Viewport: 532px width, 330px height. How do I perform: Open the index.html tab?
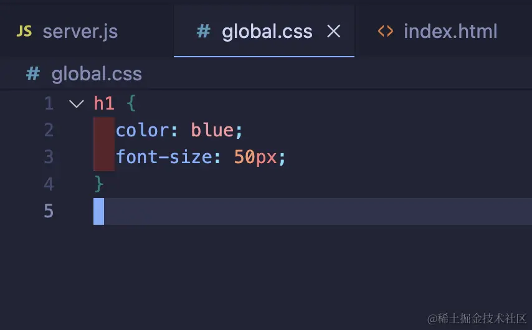pyautogui.click(x=450, y=31)
